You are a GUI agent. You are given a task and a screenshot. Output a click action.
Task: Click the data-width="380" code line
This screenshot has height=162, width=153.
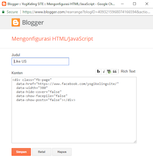[x=32, y=88]
